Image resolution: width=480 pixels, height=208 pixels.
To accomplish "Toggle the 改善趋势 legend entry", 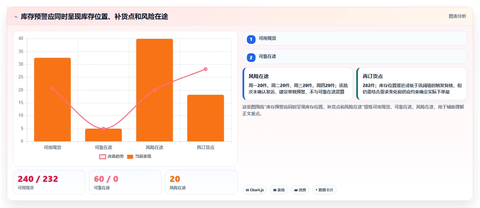I will pos(111,156).
